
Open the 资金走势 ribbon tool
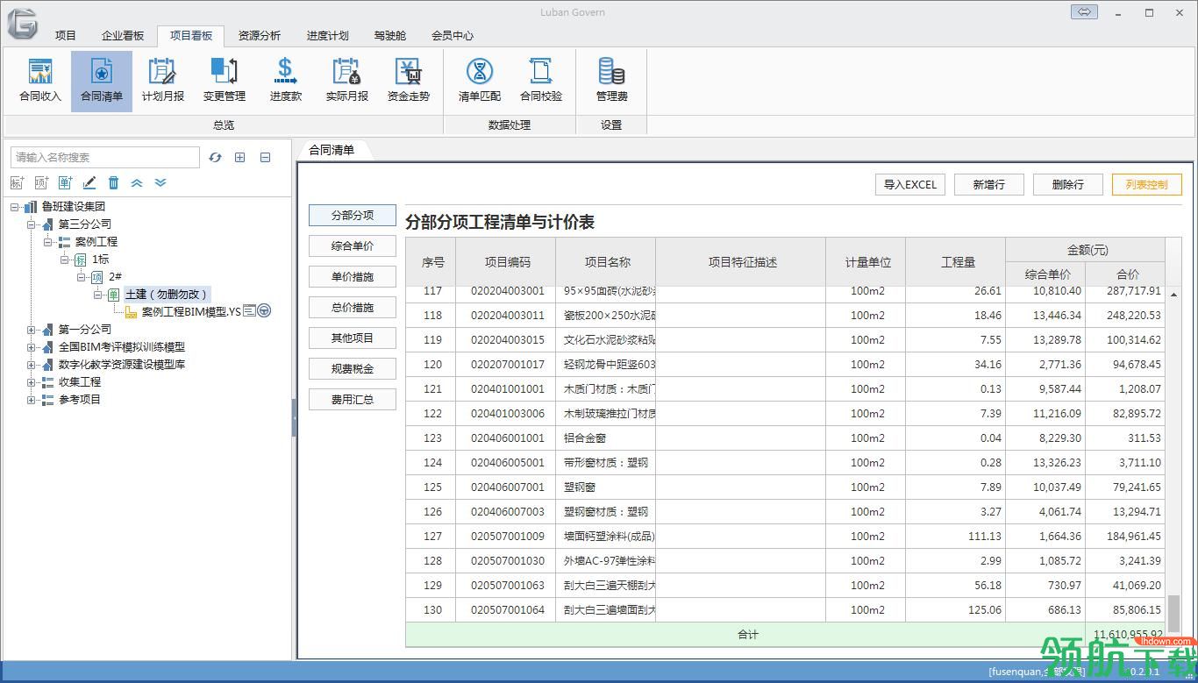point(409,81)
